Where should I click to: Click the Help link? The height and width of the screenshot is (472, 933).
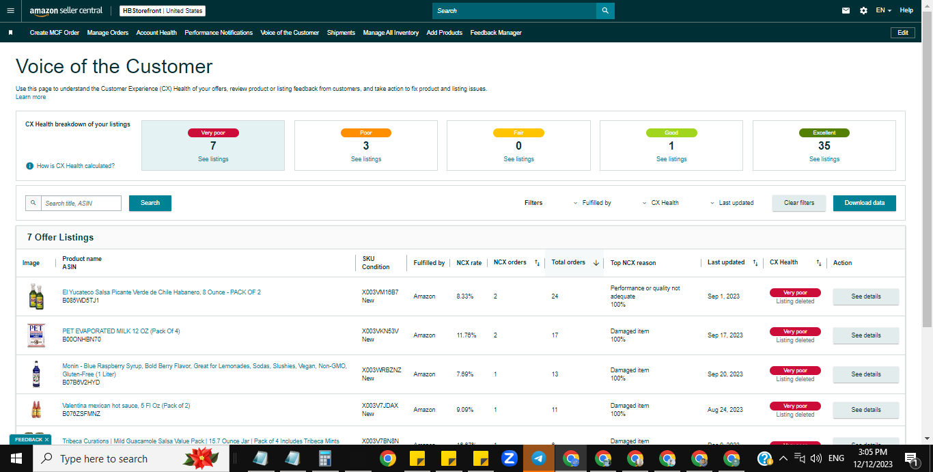pyautogui.click(x=906, y=10)
